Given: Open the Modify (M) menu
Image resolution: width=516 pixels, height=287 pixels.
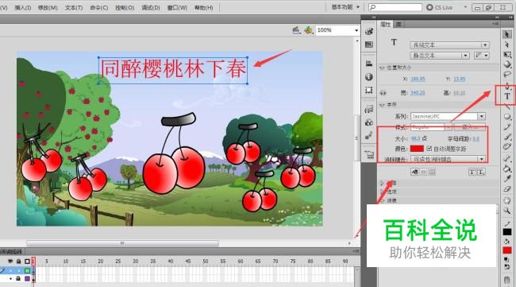Looking at the screenshot, I should [48, 8].
